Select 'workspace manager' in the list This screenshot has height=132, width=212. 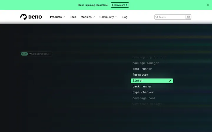click(148, 104)
